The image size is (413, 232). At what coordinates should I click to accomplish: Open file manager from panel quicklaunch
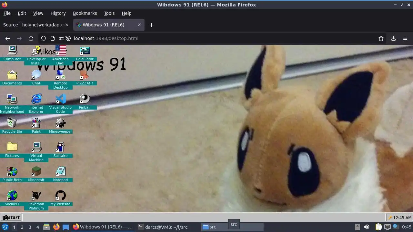[46, 227]
